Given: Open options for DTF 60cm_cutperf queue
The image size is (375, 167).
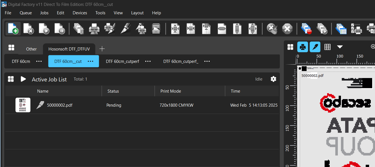Looking at the screenshot, I should point(148,61).
